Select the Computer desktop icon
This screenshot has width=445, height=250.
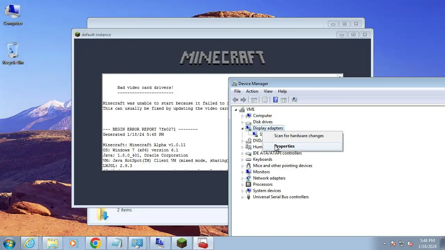[13, 14]
